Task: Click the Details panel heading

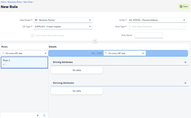Action: tap(53, 47)
